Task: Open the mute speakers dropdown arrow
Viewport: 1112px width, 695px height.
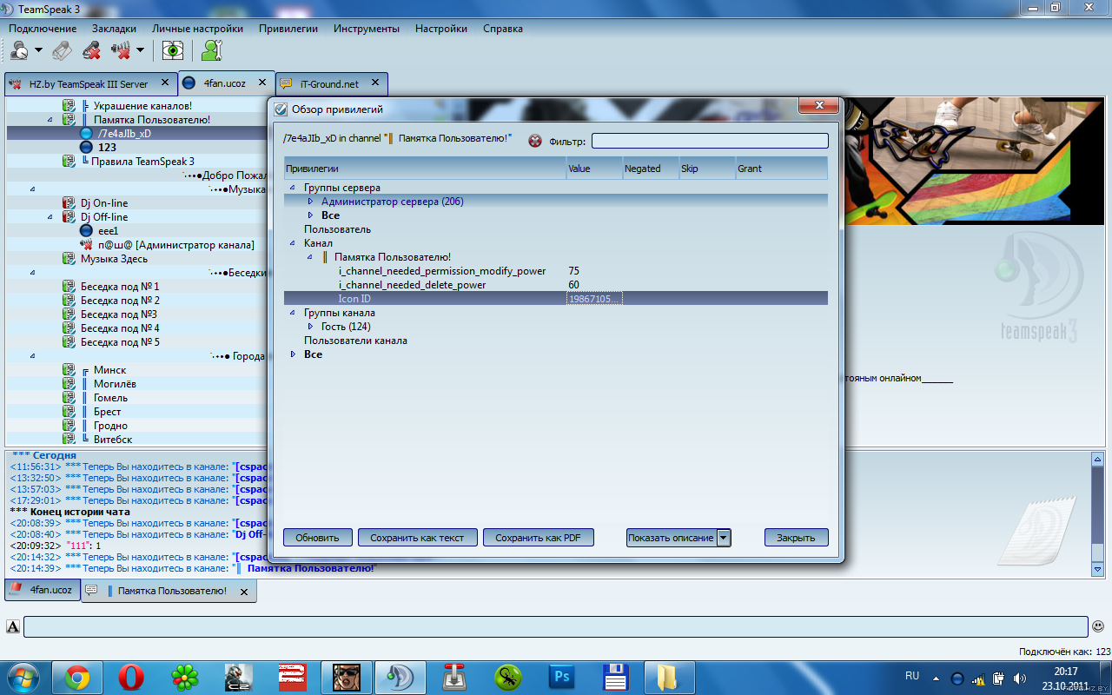Action: click(140, 50)
